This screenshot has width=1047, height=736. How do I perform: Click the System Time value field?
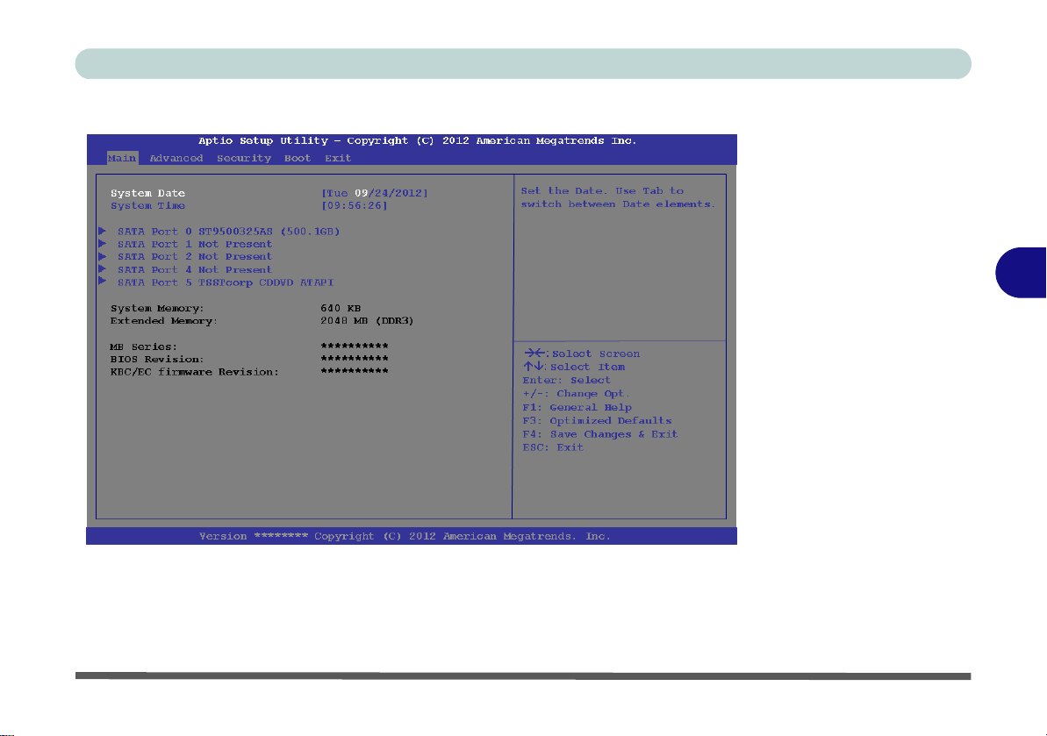(x=355, y=205)
